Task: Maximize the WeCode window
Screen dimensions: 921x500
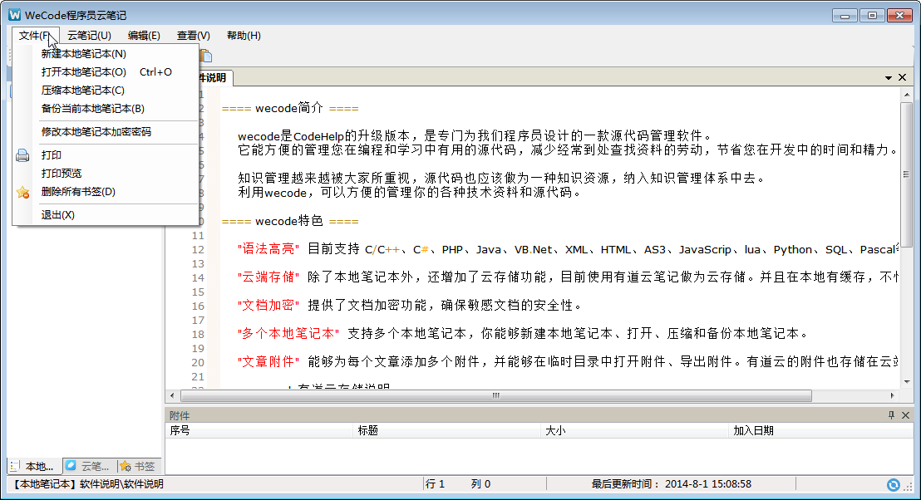Action: click(872, 16)
